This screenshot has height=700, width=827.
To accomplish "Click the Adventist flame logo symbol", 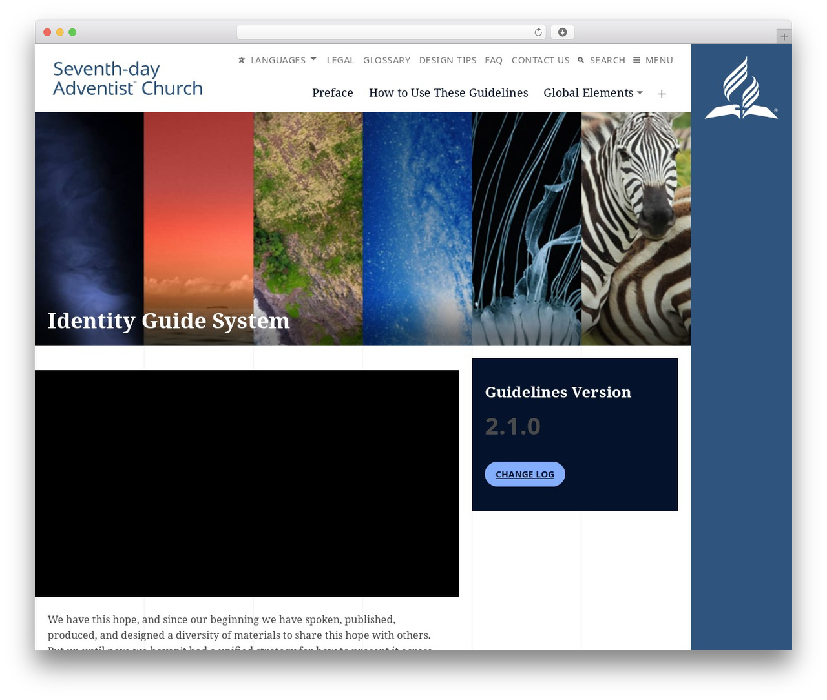I will (x=741, y=87).
